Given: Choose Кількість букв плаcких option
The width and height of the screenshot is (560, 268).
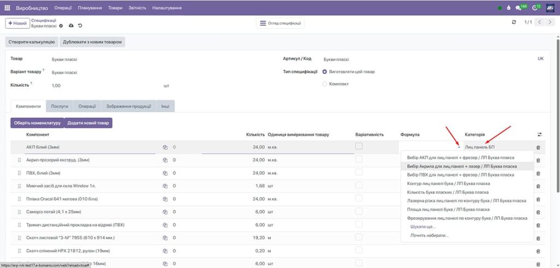Looking at the screenshot, I should [x=467, y=193].
